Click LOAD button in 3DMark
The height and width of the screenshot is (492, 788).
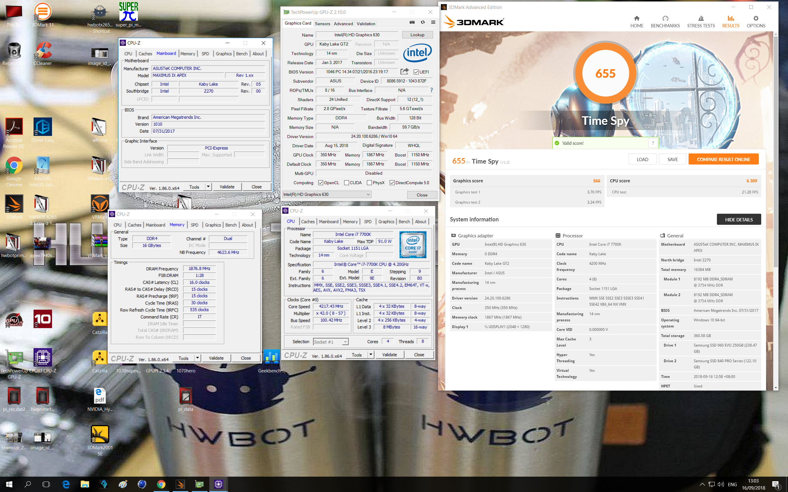(642, 160)
